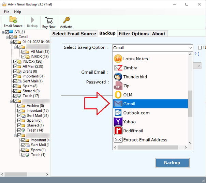Uncheck the INBOX (25) checkbox

point(23,57)
